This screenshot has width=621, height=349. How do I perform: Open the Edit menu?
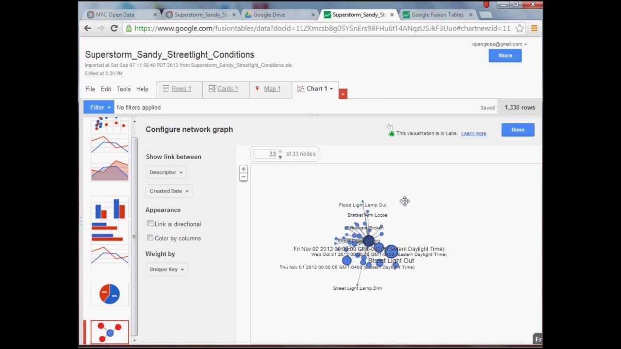tap(106, 89)
